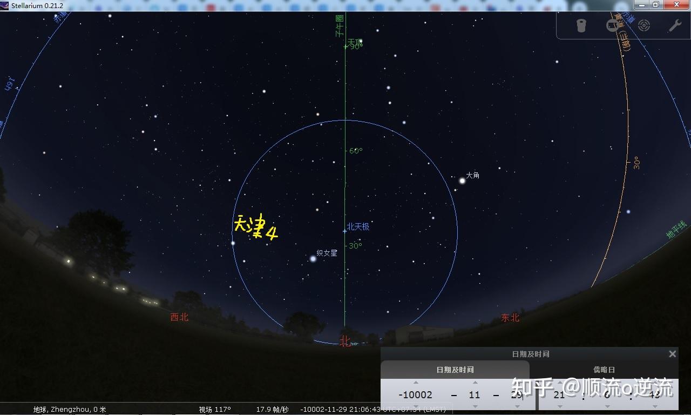Click the 60° altitude label on meridian

356,151
